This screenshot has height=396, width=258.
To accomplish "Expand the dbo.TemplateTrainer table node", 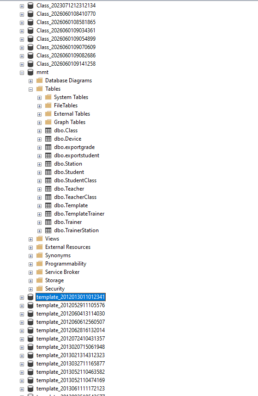I will [x=40, y=214].
